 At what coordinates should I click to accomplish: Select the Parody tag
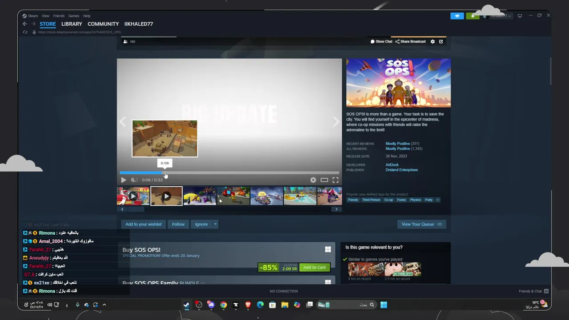point(353,200)
